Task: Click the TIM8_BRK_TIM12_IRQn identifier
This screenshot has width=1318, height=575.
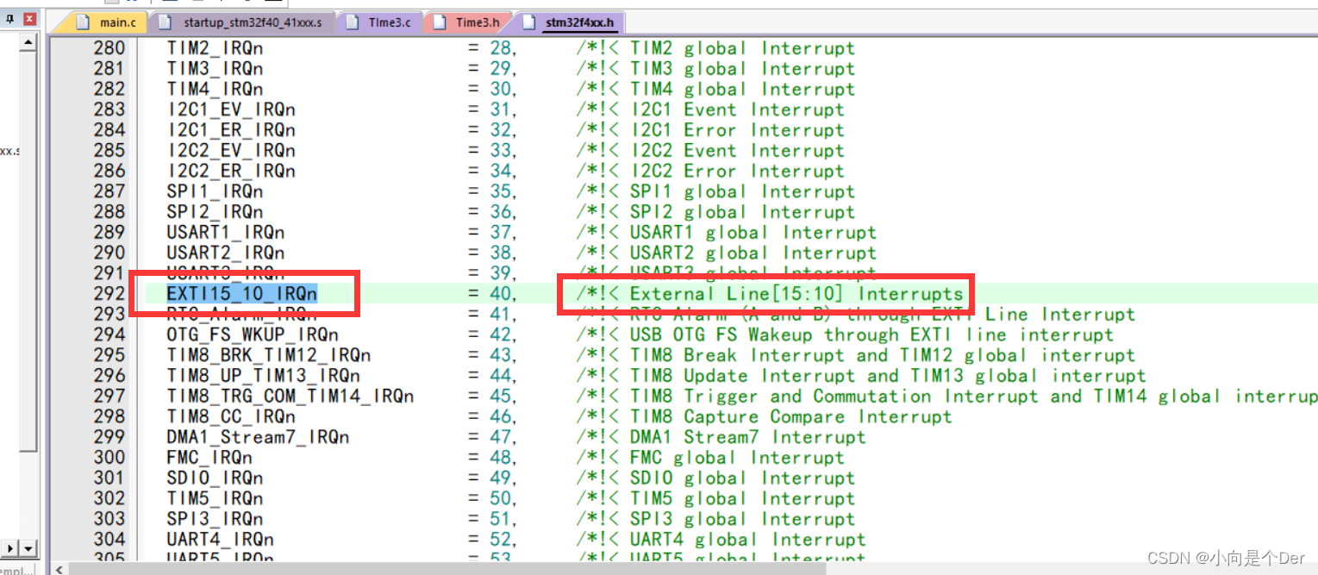Action: click(269, 355)
